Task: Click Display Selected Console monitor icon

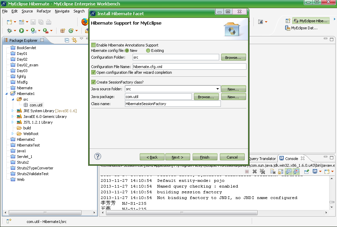Action: [315, 171]
